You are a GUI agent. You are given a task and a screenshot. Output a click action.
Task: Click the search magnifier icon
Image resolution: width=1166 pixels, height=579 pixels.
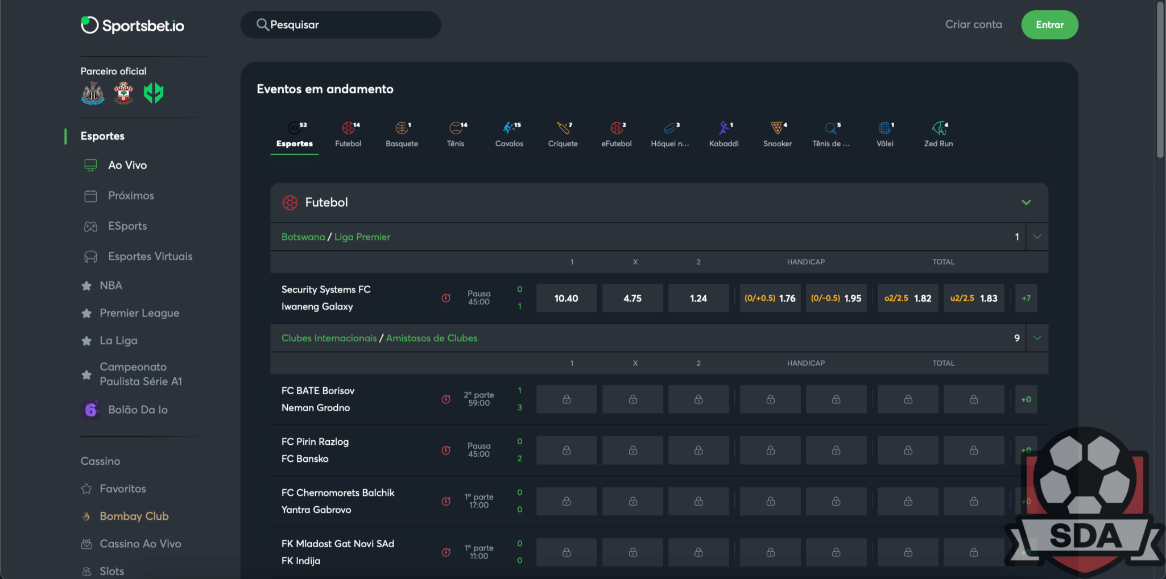coord(262,24)
